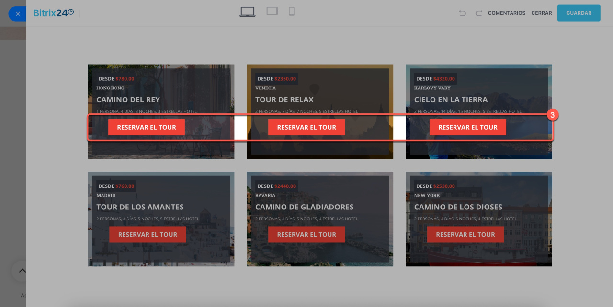This screenshot has height=307, width=613.
Task: Expand the upward chevron circle button
Action: pos(22,271)
